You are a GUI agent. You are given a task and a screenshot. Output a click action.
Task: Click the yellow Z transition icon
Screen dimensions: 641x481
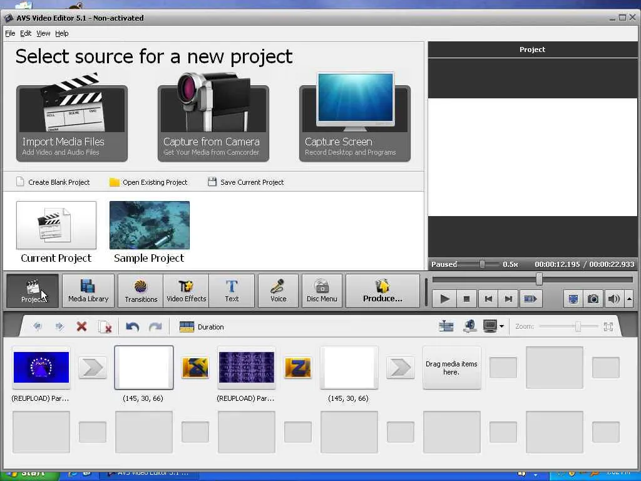pos(297,367)
